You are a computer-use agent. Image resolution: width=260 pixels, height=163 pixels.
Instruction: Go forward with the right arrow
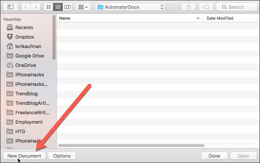[x=36, y=7]
